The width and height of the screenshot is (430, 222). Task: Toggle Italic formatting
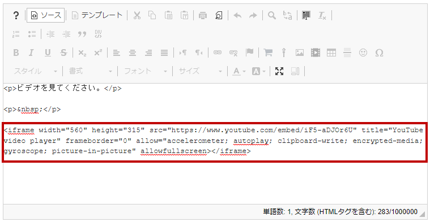click(32, 53)
